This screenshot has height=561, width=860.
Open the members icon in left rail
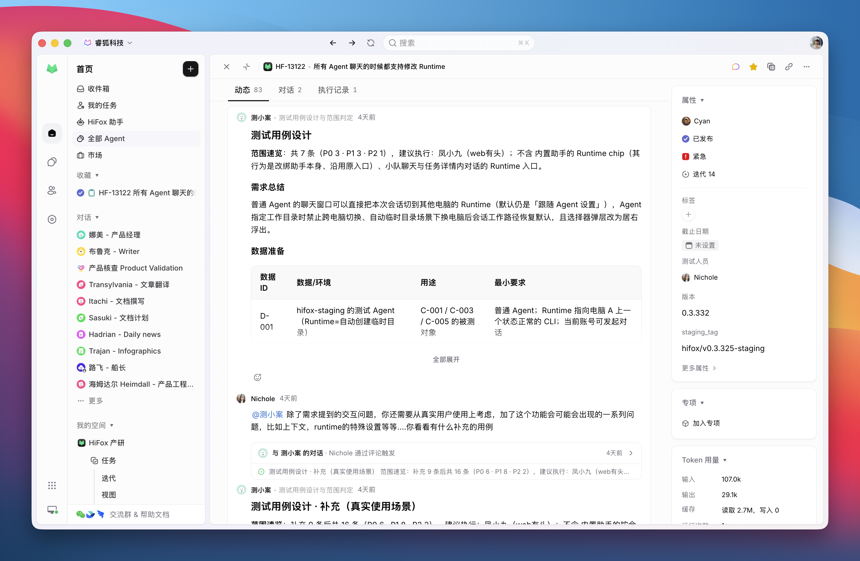pyautogui.click(x=52, y=191)
